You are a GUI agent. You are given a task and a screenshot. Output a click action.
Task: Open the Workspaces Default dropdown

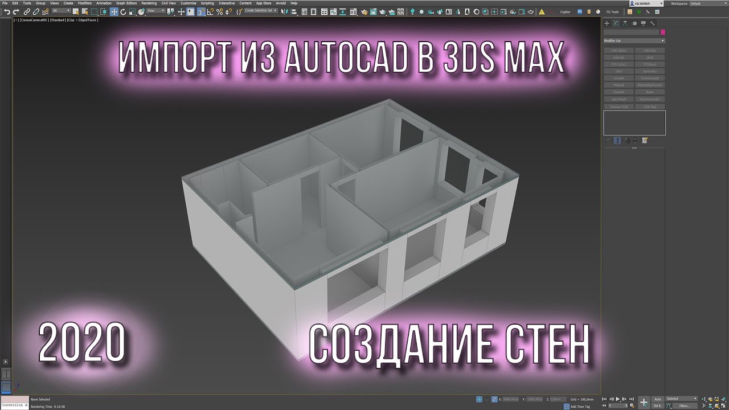point(708,3)
